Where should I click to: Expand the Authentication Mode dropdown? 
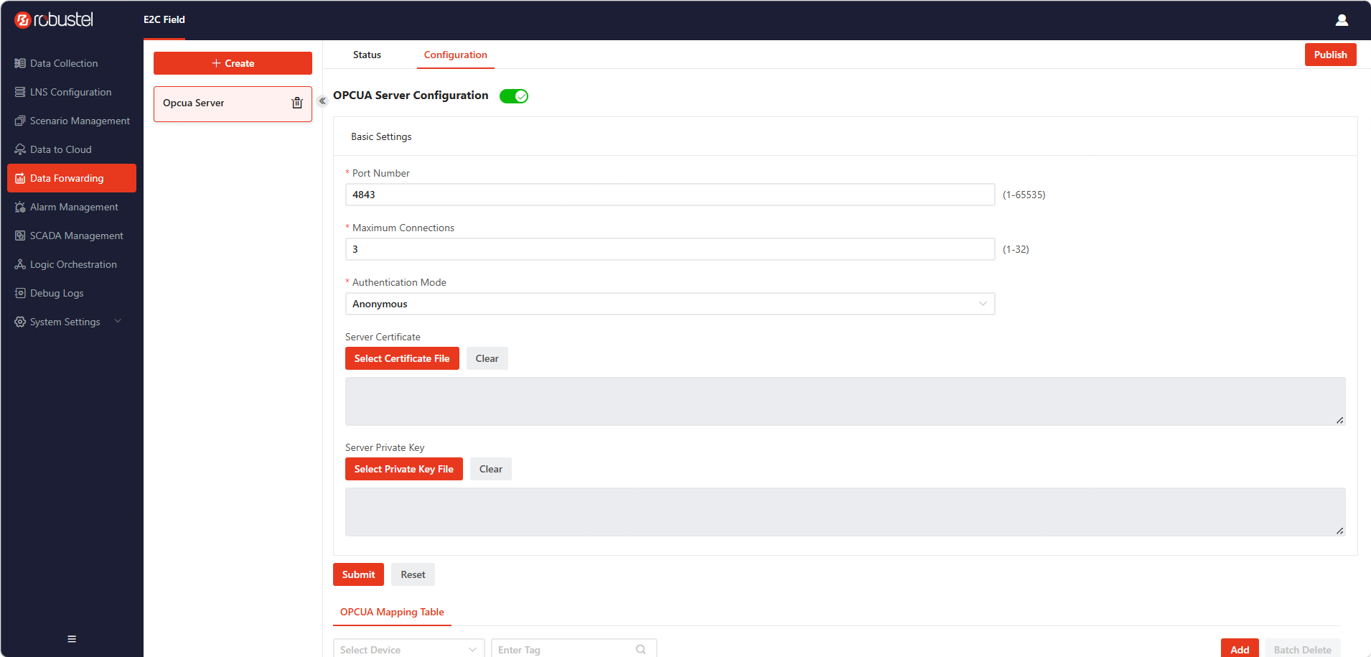click(x=670, y=304)
